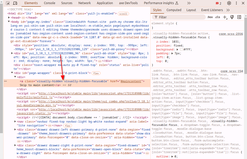The height and width of the screenshot is (159, 247).
Task: Toggle the device toolbar icon
Action: click(x=15, y=3)
